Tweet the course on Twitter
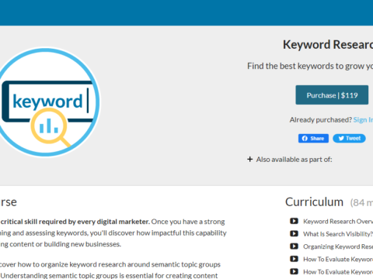This screenshot has width=373, height=279. pos(349,139)
